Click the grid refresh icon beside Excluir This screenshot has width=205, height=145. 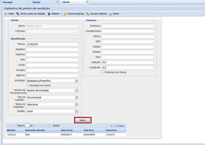point(49,125)
